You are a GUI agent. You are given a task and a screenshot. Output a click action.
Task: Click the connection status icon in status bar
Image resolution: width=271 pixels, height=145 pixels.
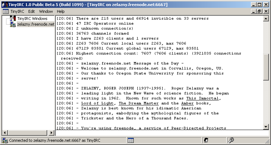(5, 140)
